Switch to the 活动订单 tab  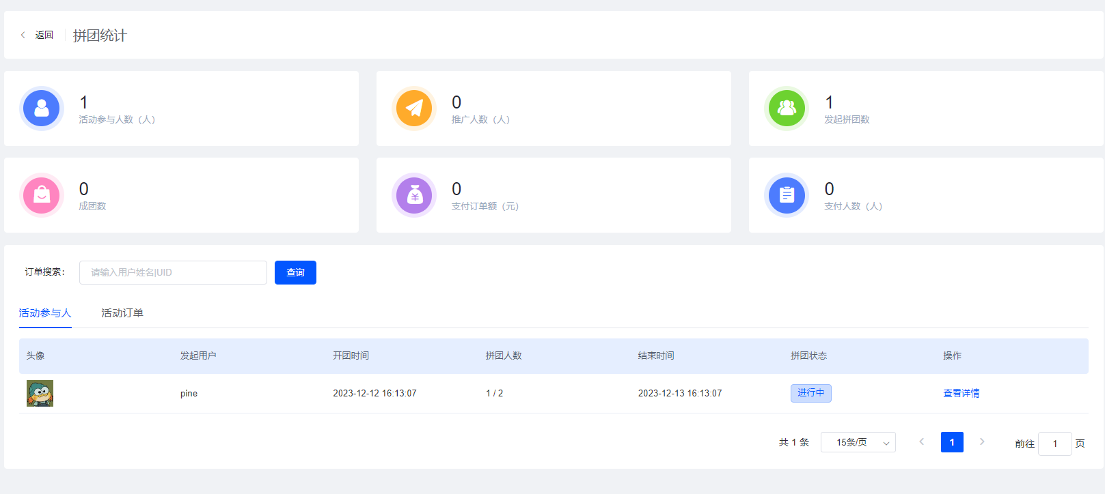[122, 313]
